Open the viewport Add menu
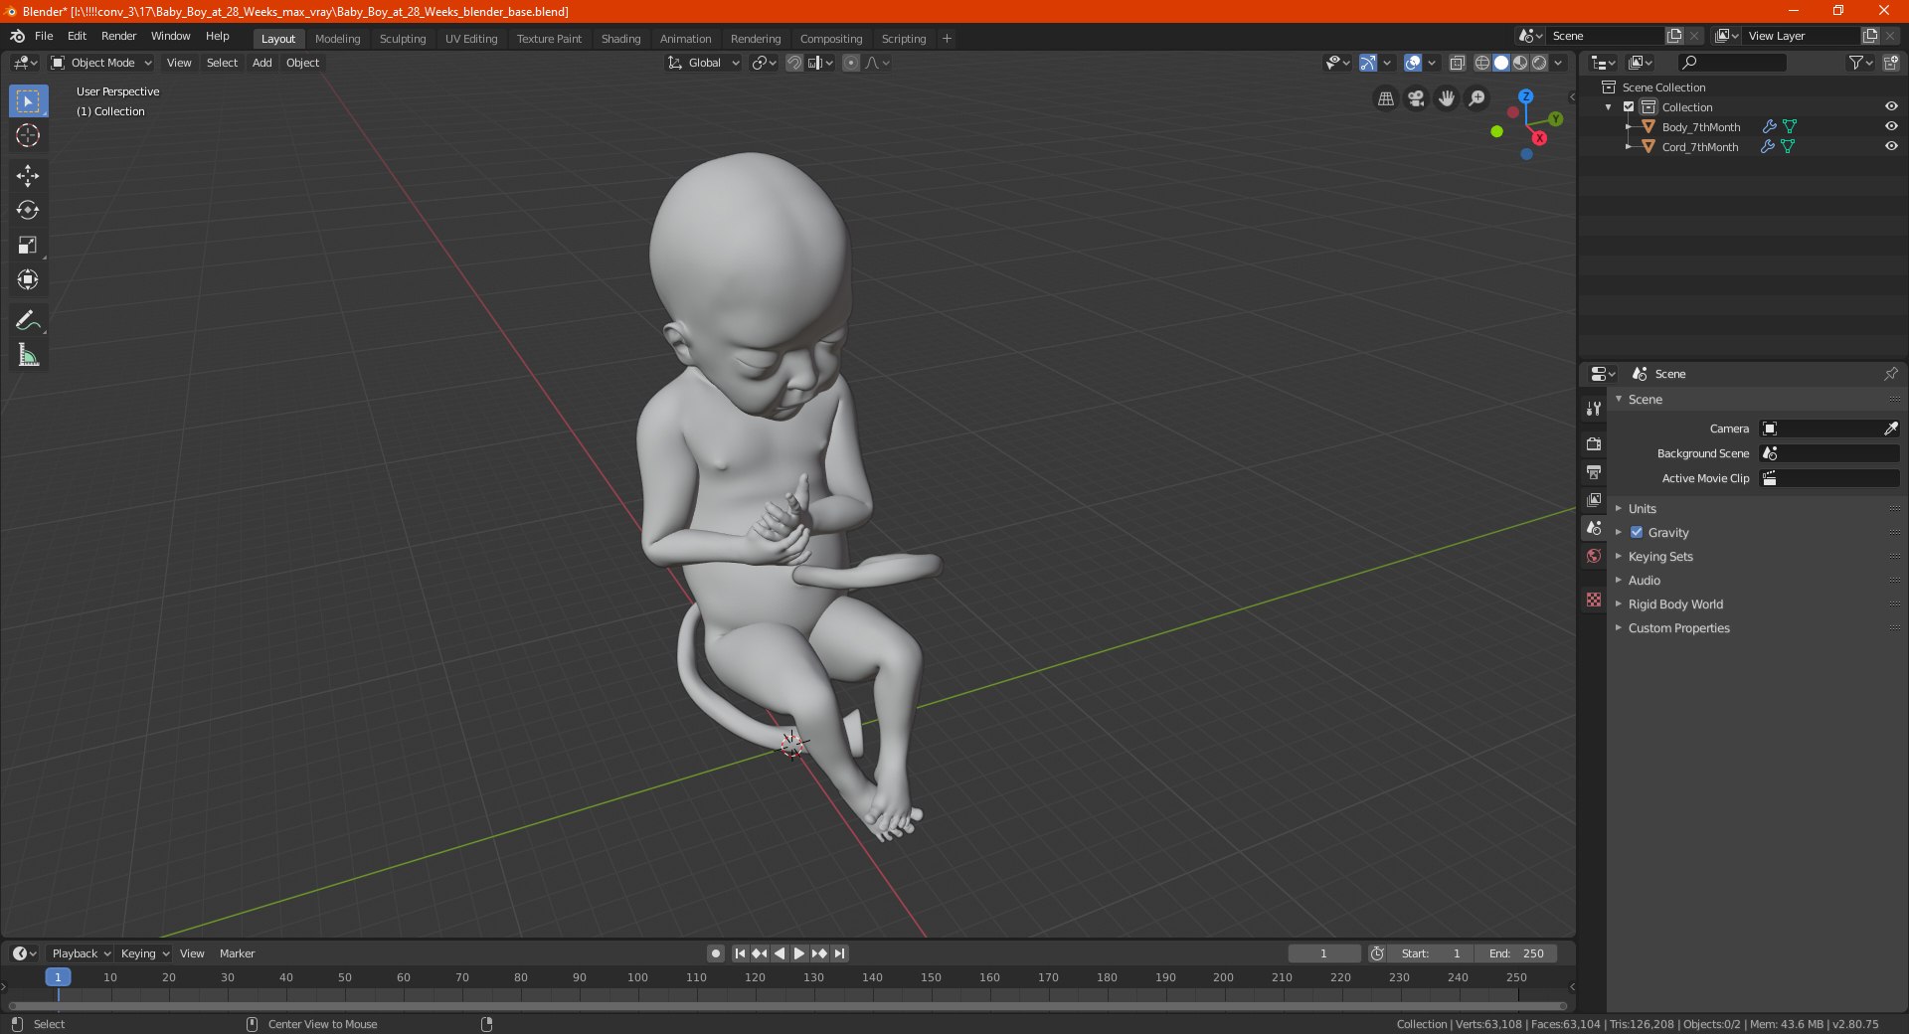 click(x=261, y=63)
